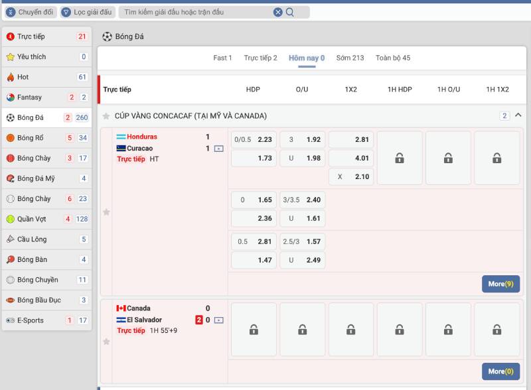Switch to the Toàn bộ 45 tab
The height and width of the screenshot is (390, 531).
[x=393, y=58]
